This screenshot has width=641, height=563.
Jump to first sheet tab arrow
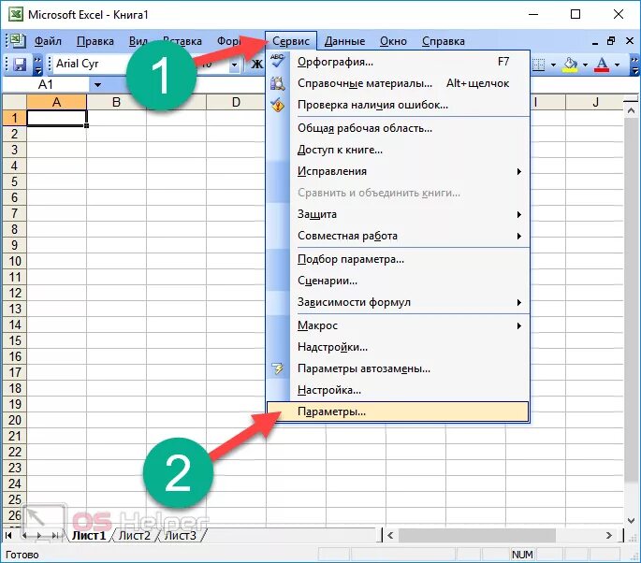pyautogui.click(x=8, y=535)
